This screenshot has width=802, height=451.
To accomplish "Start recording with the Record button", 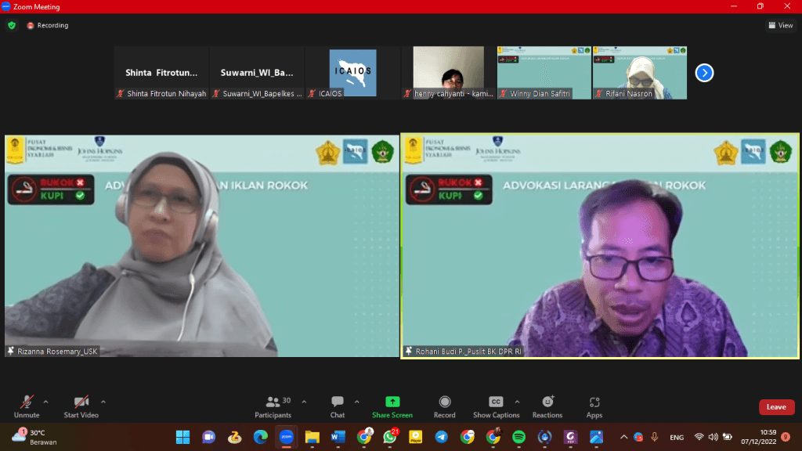I will (x=445, y=407).
